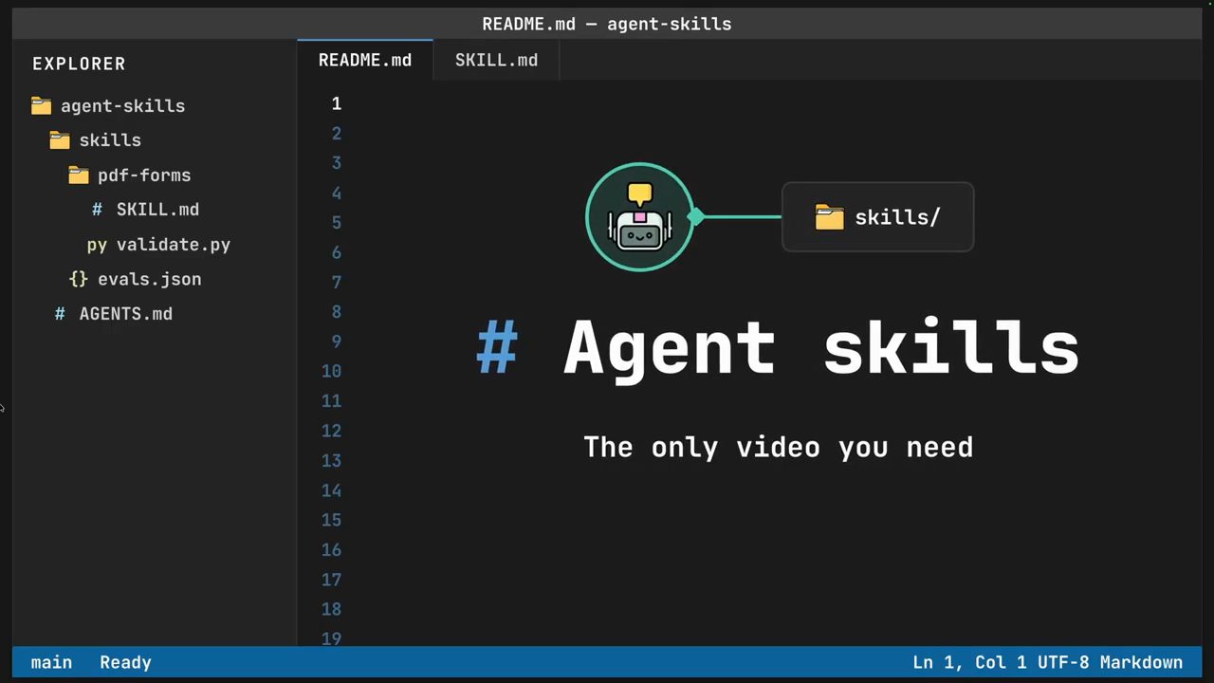Screen dimensions: 1214x683
Task: Click line number 10 in gutter
Action: (331, 371)
